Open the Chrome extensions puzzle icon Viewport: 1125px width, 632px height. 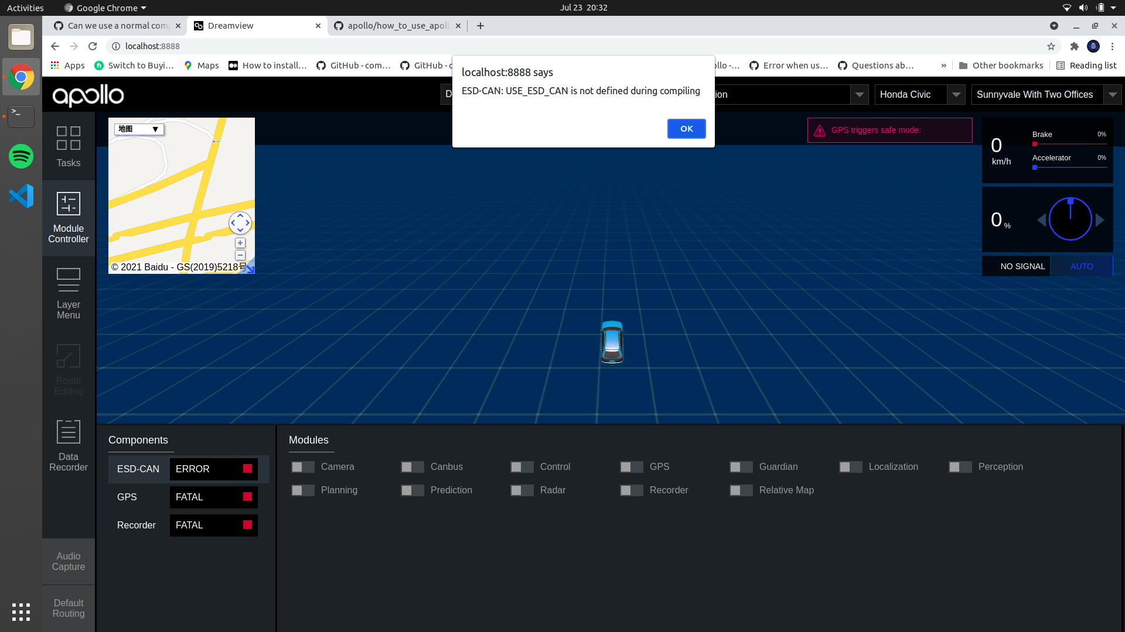pos(1074,46)
